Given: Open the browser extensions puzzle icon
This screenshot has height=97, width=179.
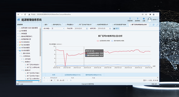Looking at the screenshot, I should pos(150,14).
